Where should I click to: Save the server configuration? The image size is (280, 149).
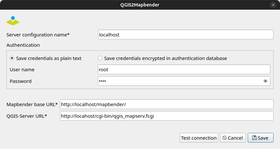pyautogui.click(x=260, y=138)
